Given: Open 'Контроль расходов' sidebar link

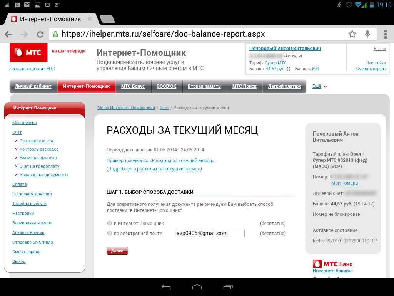Looking at the screenshot, I should pos(39,149).
